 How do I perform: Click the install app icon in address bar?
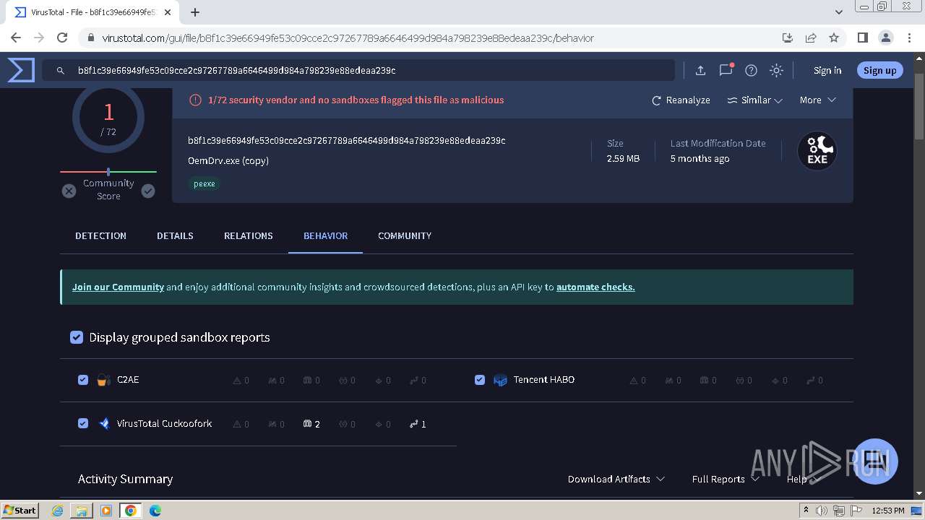[788, 38]
